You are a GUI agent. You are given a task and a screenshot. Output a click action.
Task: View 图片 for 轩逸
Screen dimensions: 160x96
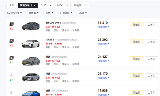pyautogui.click(x=56, y=81)
